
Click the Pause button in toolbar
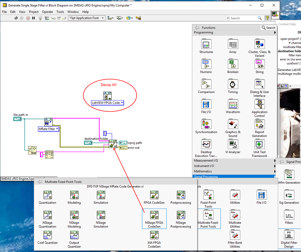[x=33, y=18]
